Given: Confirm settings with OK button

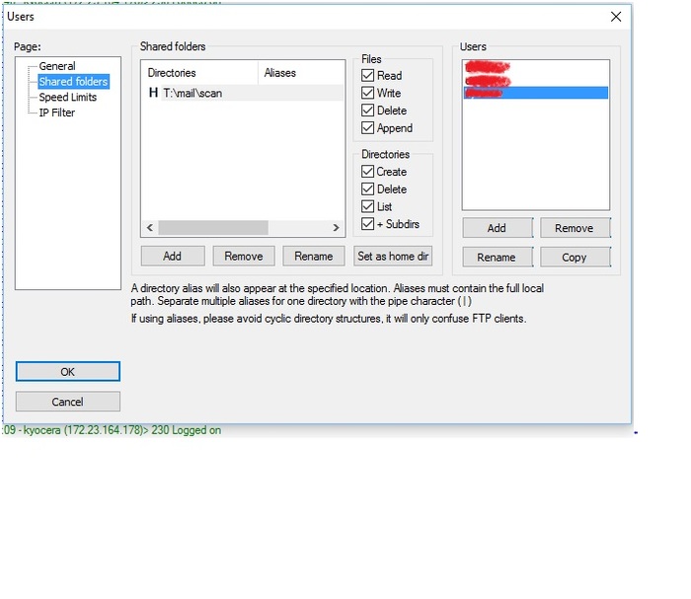Looking at the screenshot, I should point(68,372).
